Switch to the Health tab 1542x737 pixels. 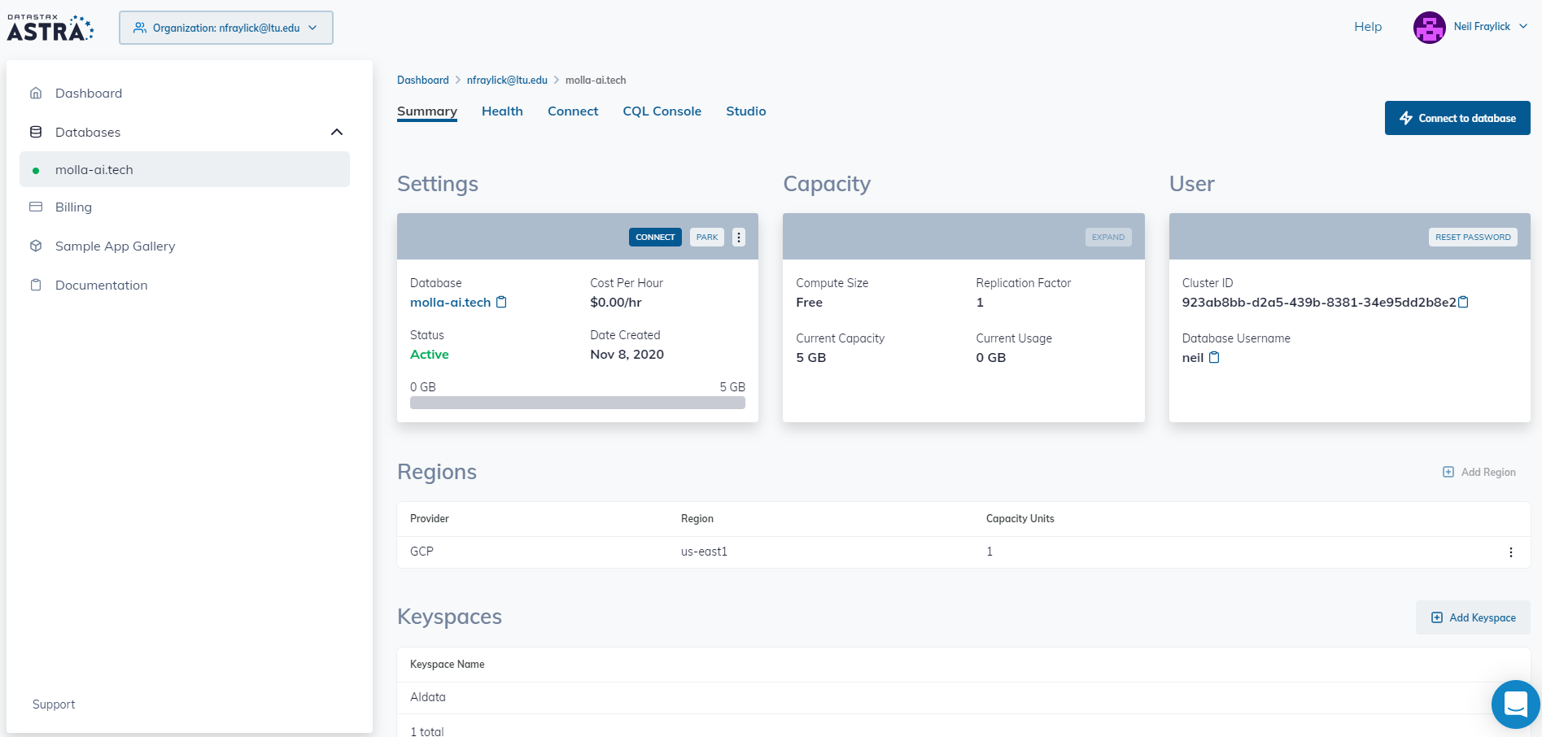[502, 111]
